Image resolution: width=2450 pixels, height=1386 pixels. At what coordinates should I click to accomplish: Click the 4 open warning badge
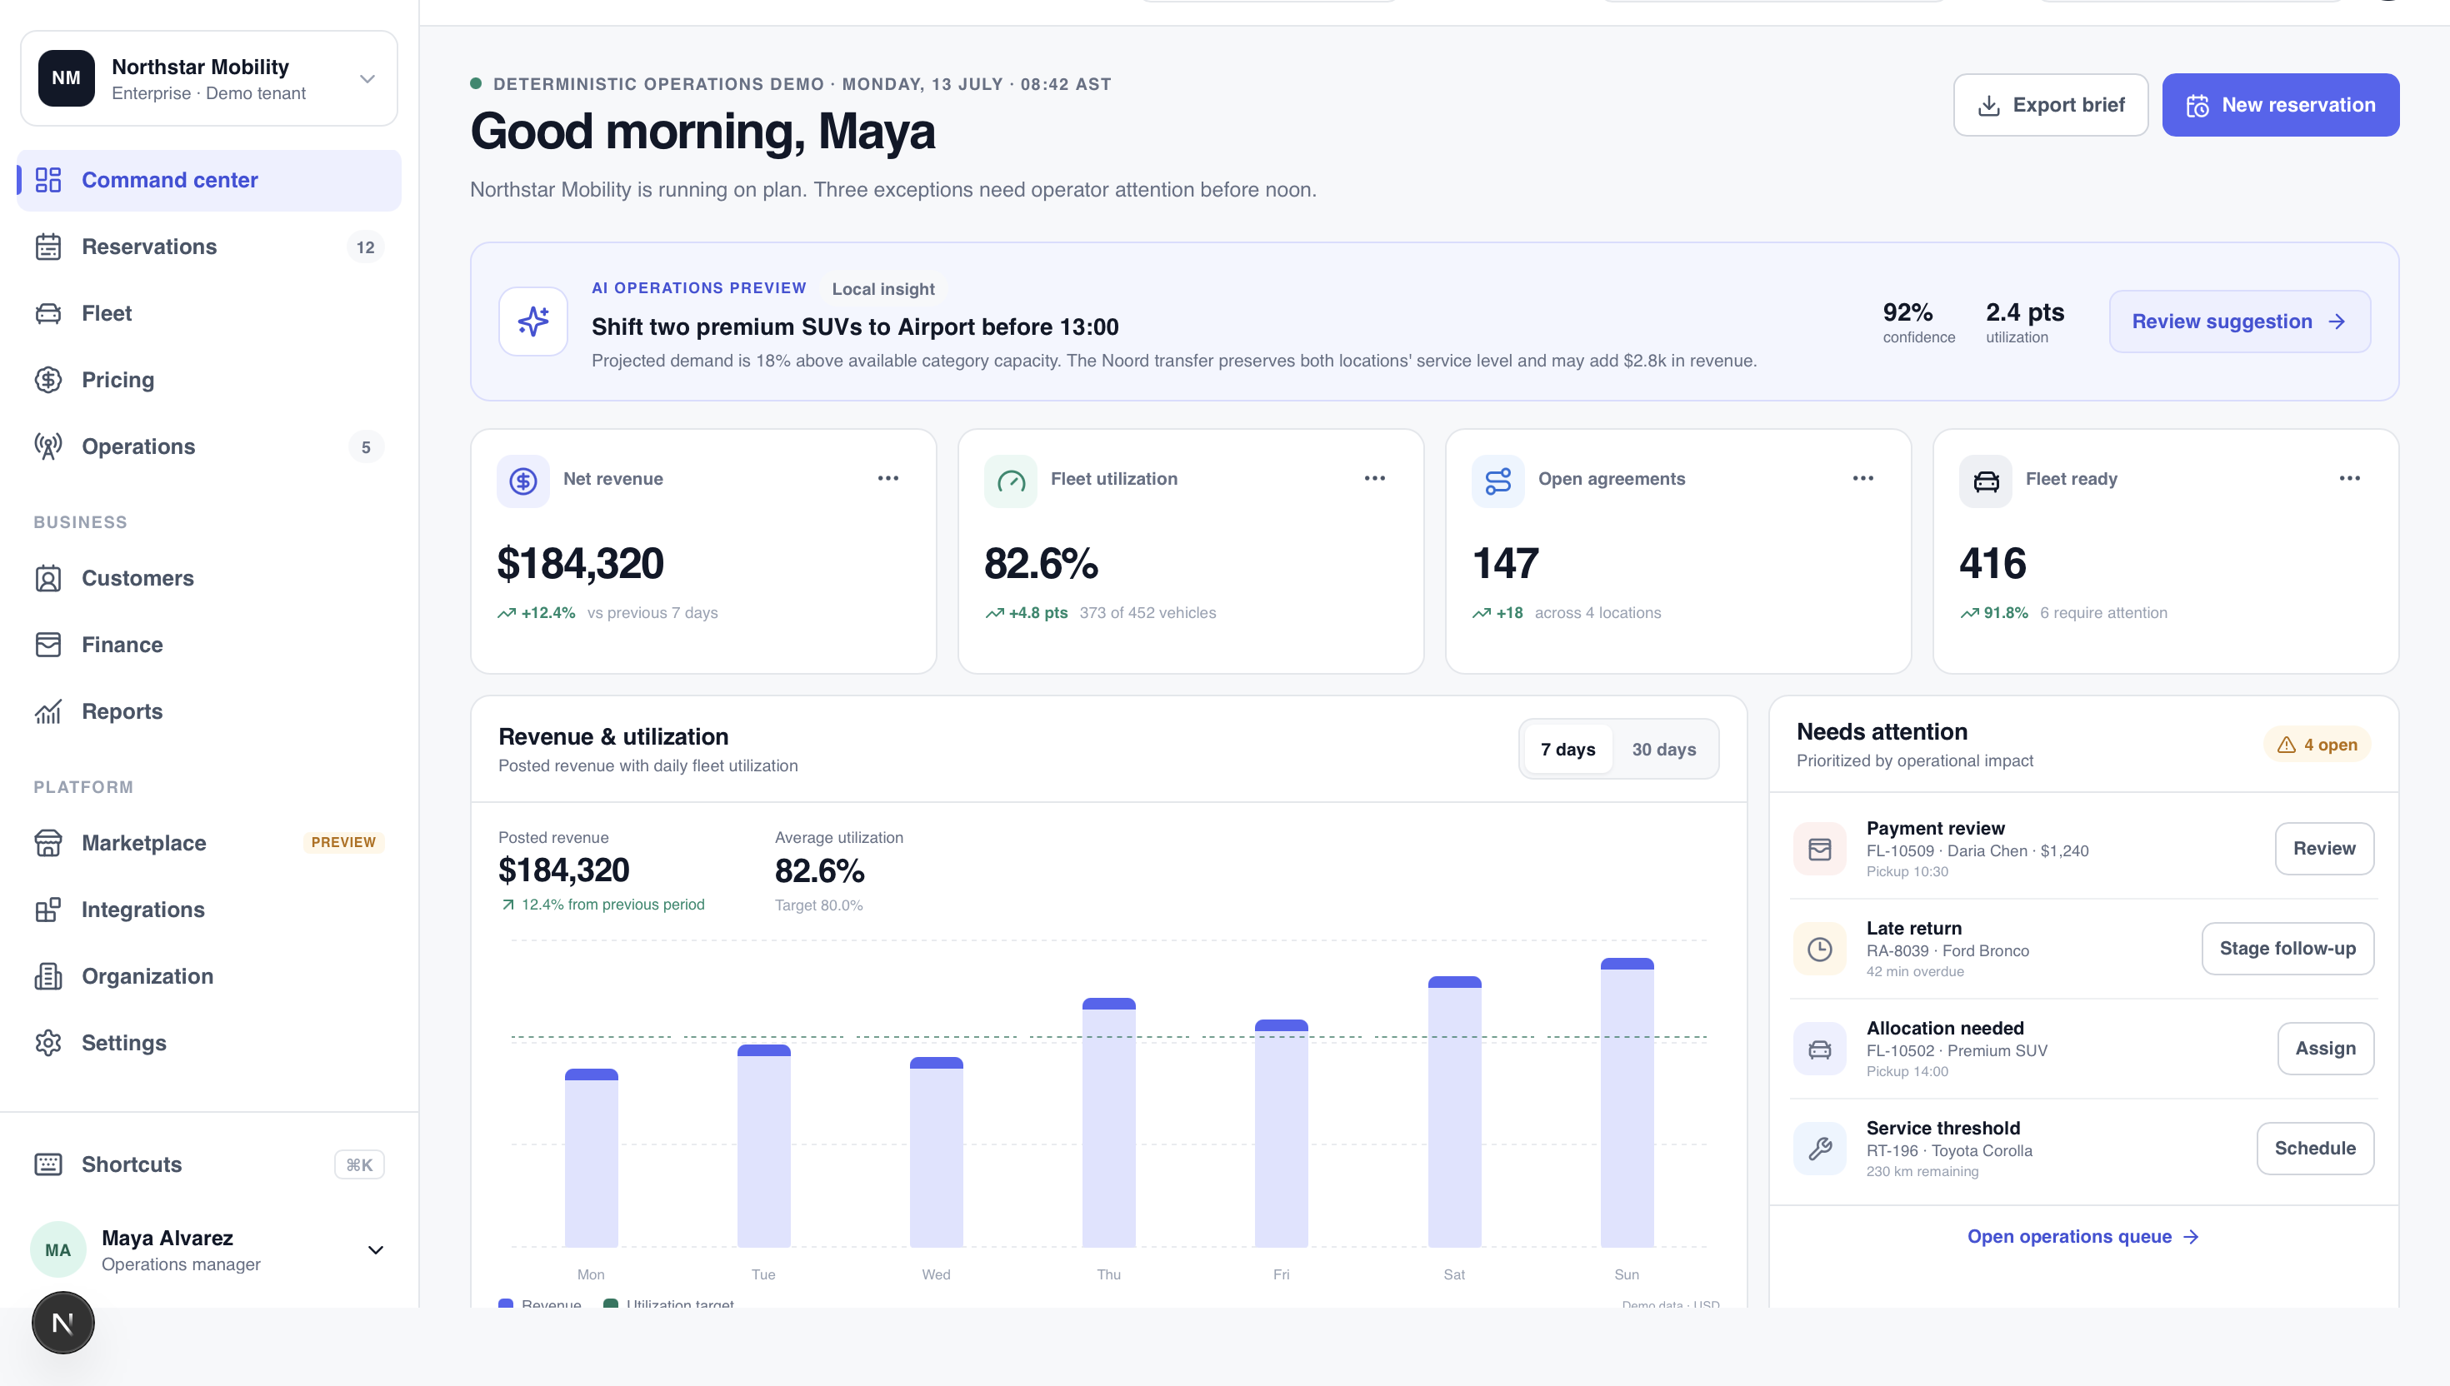(2317, 745)
